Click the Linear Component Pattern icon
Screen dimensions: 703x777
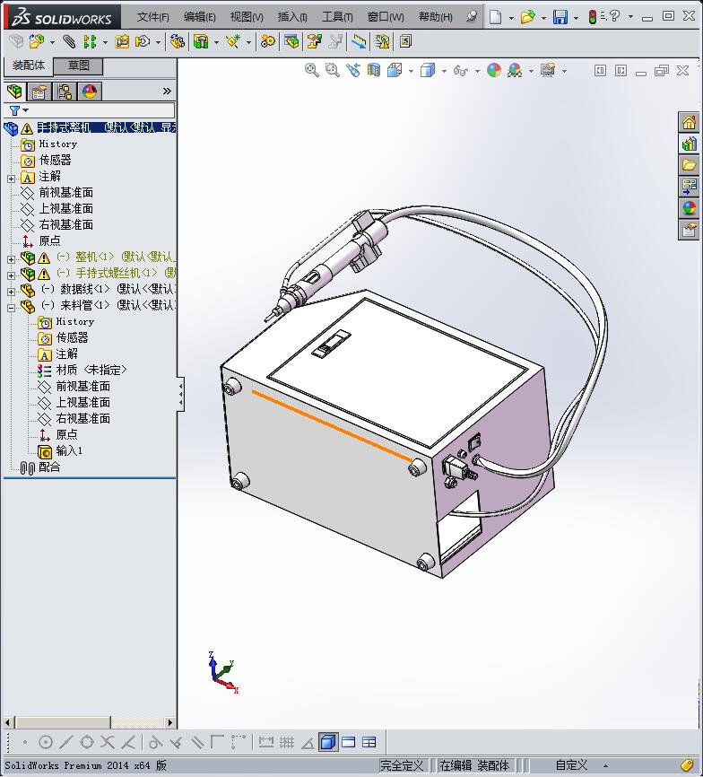pyautogui.click(x=90, y=41)
